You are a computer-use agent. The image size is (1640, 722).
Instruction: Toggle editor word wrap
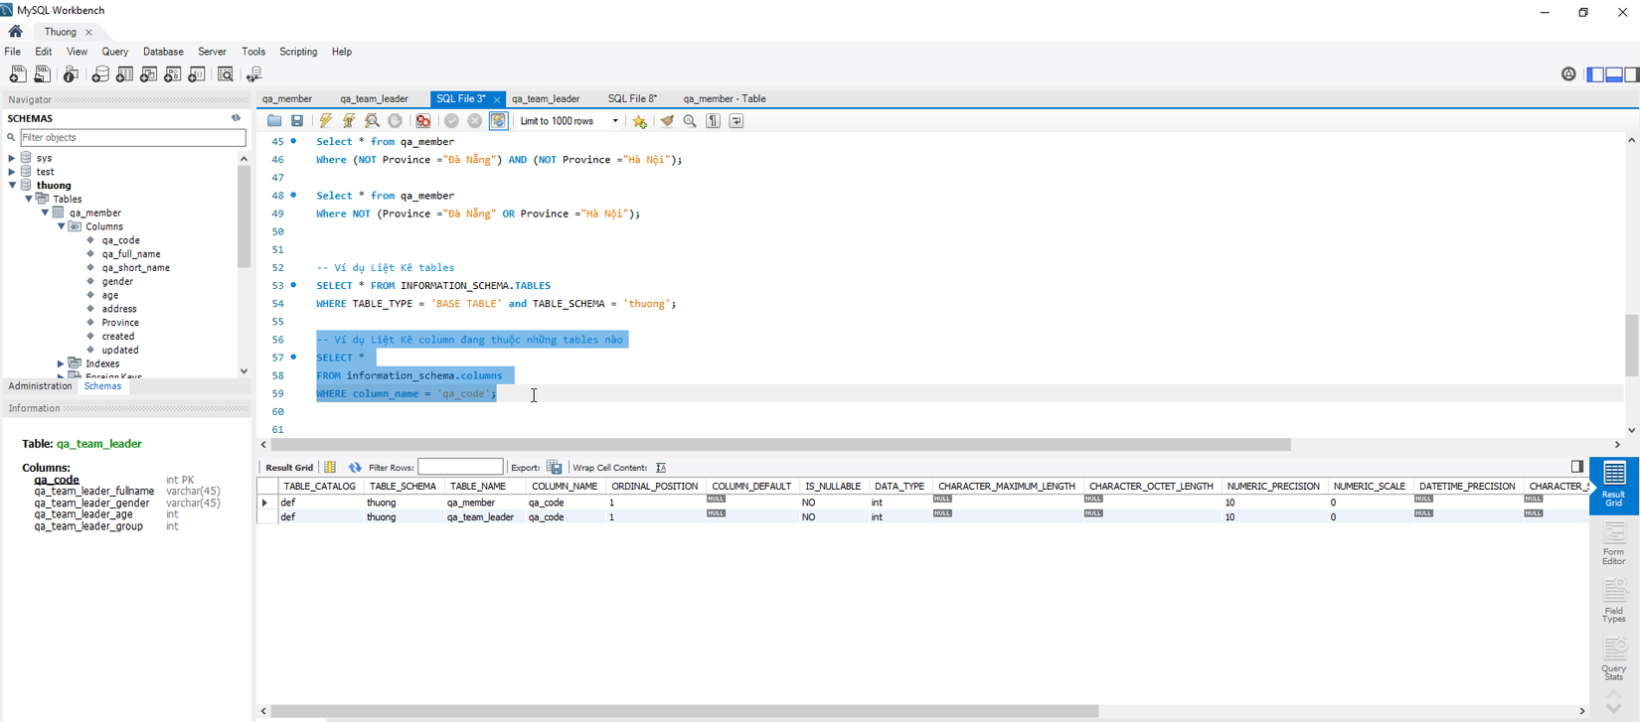737,121
